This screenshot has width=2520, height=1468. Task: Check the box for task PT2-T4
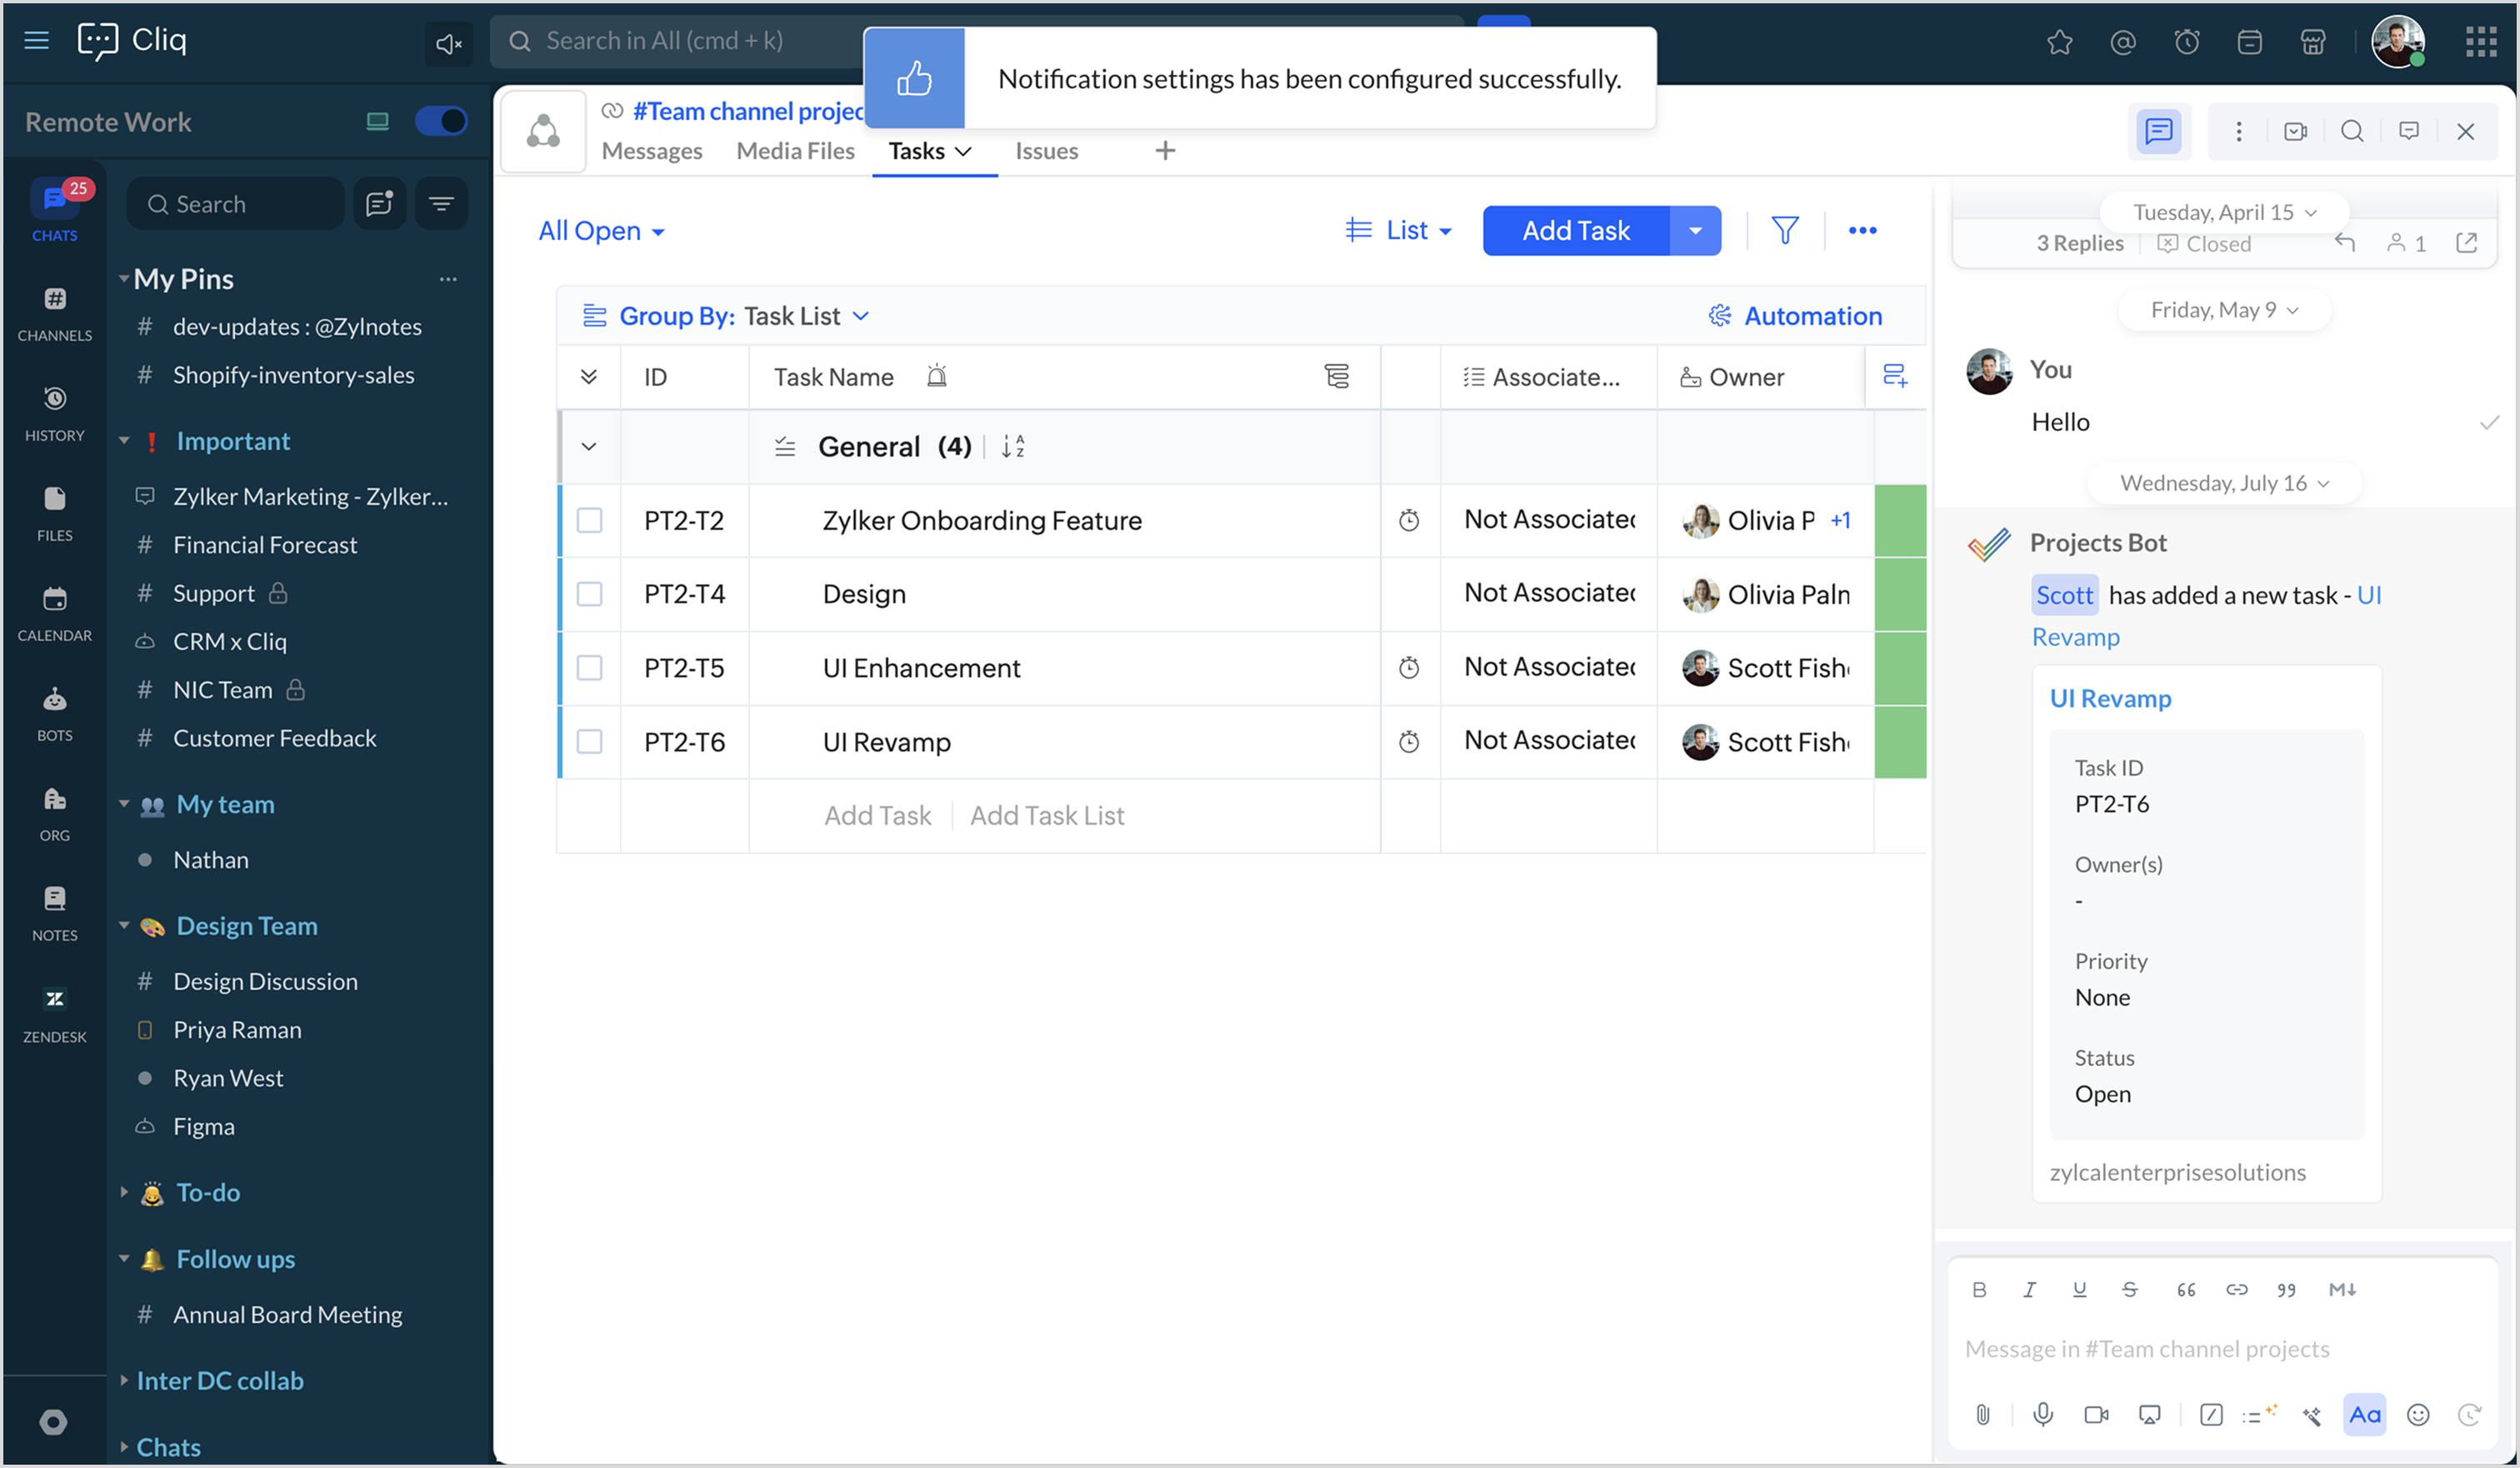[589, 594]
